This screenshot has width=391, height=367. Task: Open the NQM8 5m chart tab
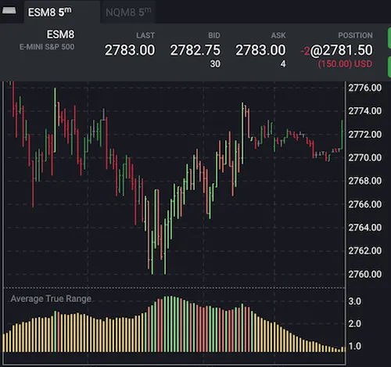(128, 12)
